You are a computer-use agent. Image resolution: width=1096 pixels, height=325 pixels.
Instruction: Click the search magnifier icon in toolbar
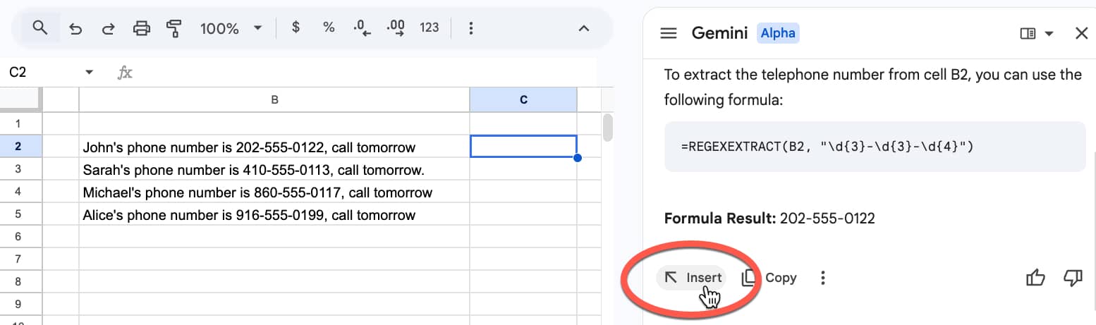tap(40, 28)
